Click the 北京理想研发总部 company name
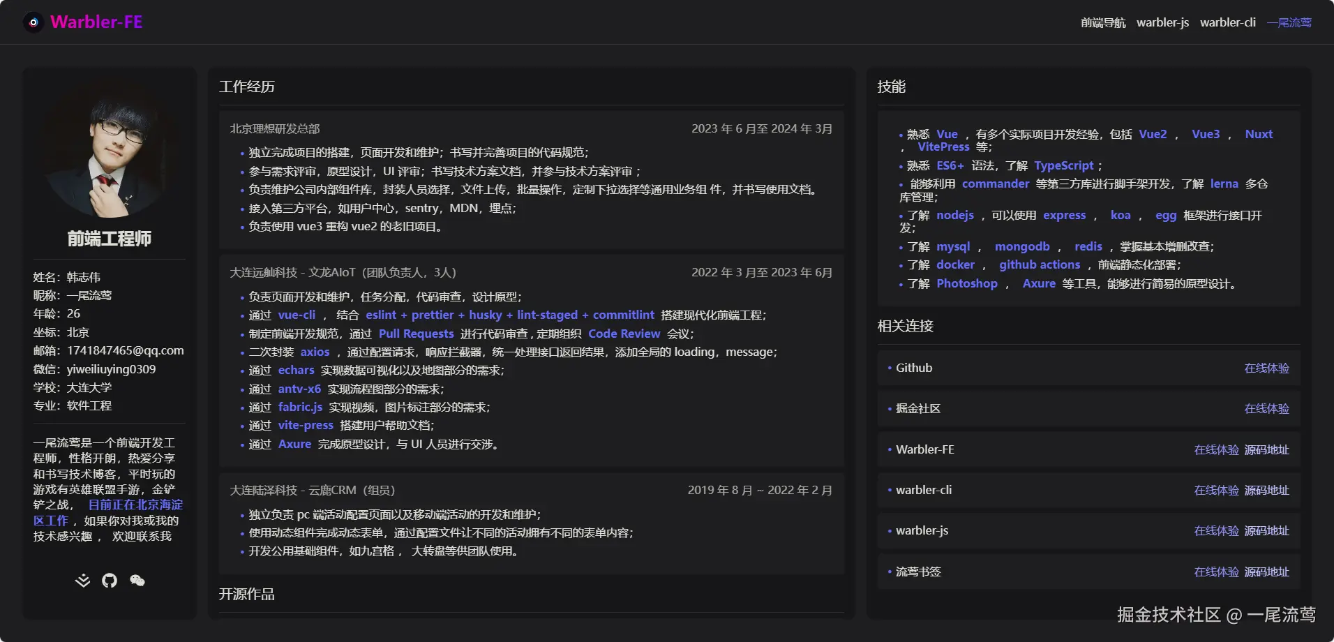 click(275, 128)
